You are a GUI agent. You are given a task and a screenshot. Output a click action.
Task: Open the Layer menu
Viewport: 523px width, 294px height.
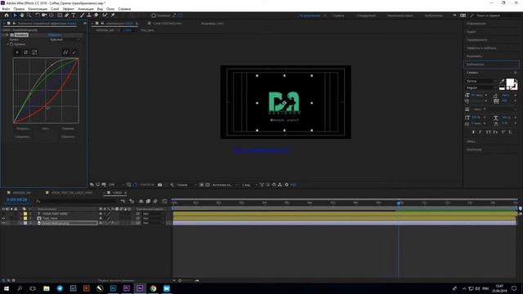tap(55, 9)
